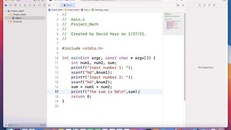This screenshot has height=130, width=231.
Task: Open the Project navigator folder icon
Action: [6, 5]
